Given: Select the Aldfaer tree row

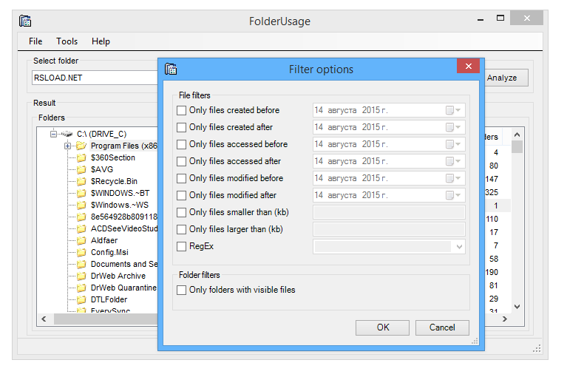Looking at the screenshot, I should coord(104,240).
